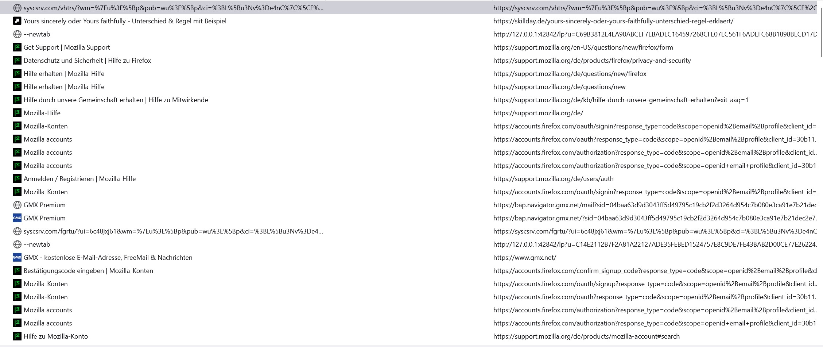Viewport: 823px width, 347px height.
Task: Click the globe icon of the --newtab C69B3812 entry
Action: tap(17, 34)
